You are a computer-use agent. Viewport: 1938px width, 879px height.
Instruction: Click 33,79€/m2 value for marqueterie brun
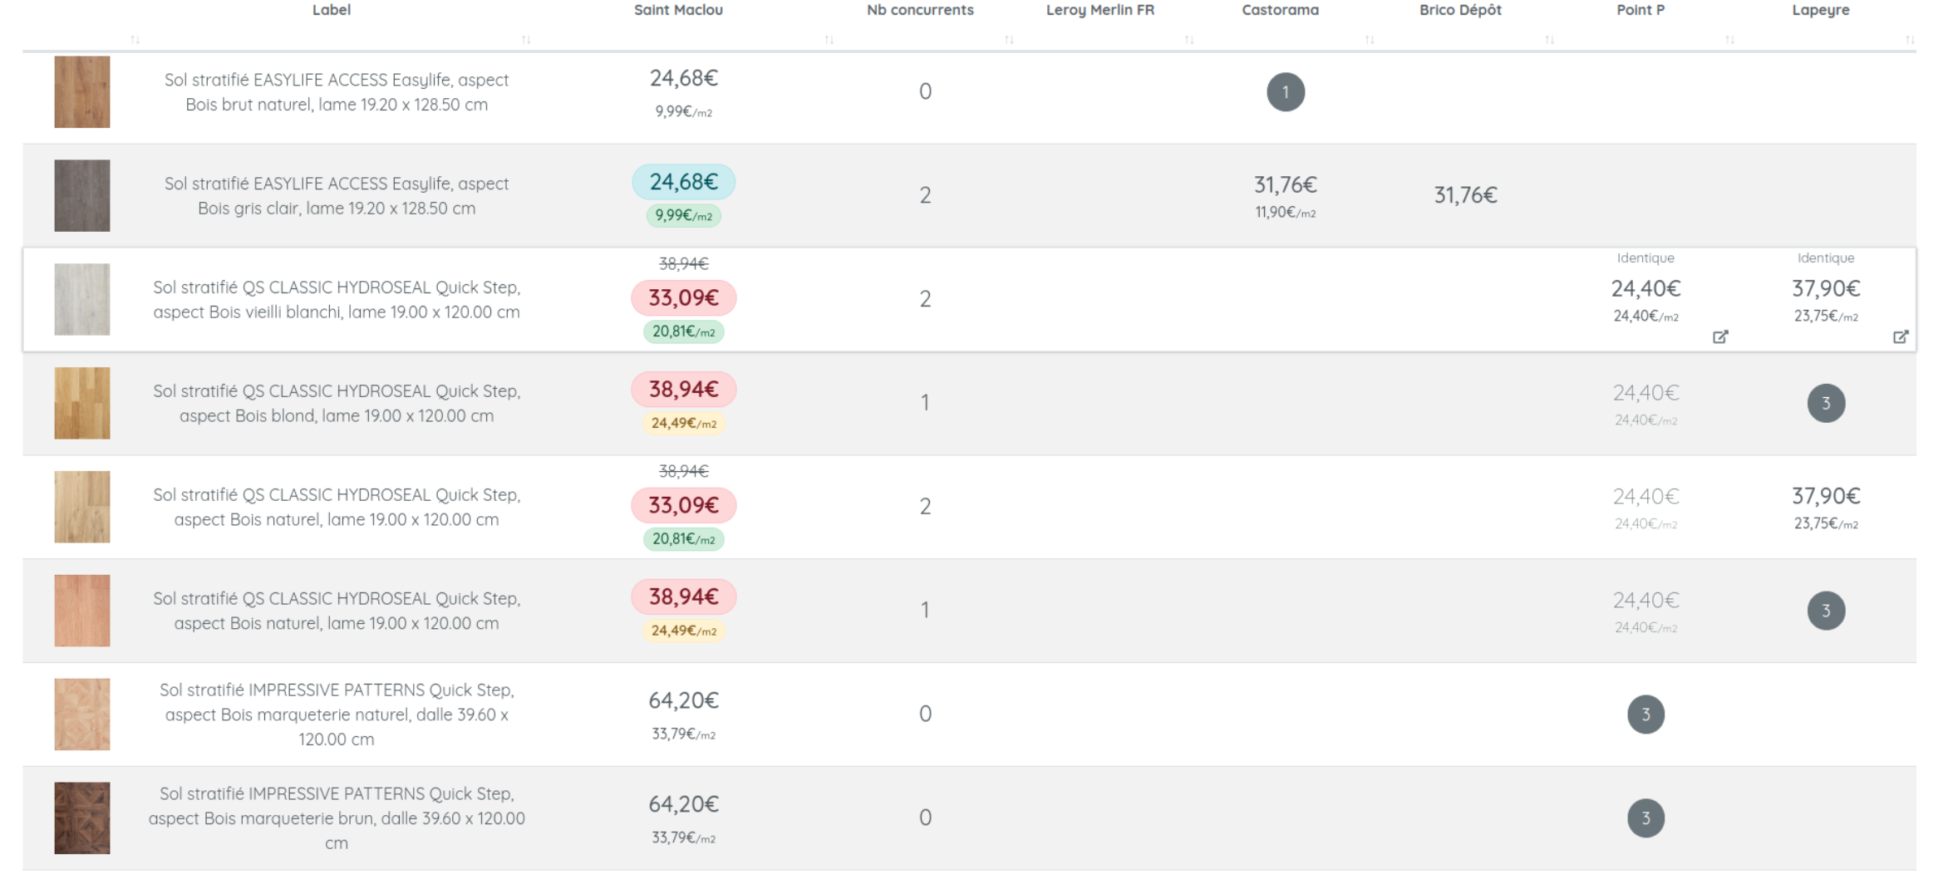pyautogui.click(x=684, y=838)
